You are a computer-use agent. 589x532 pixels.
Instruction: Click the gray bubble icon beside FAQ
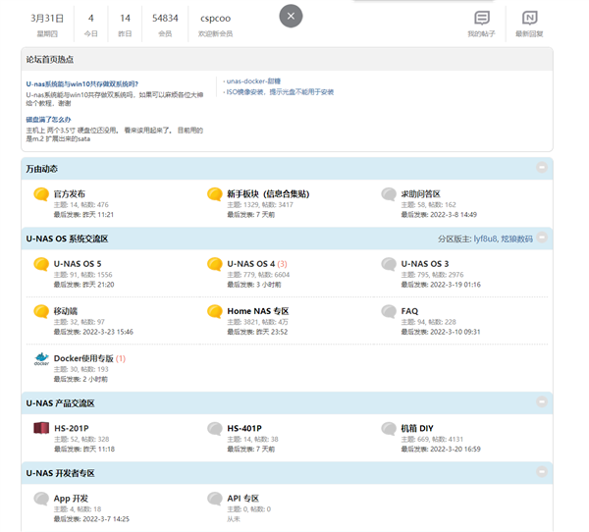[389, 311]
